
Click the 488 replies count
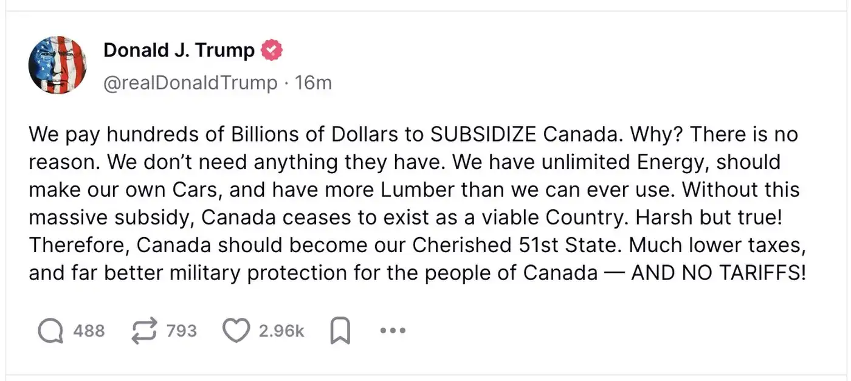coord(89,331)
